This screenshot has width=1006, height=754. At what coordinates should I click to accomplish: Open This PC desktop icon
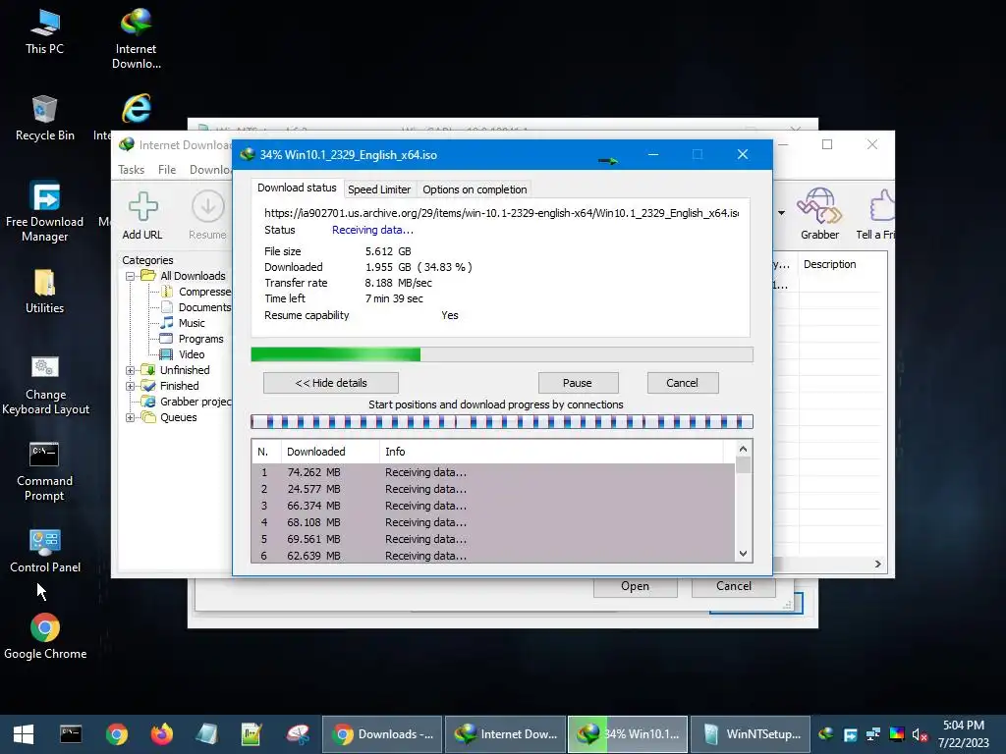point(45,32)
